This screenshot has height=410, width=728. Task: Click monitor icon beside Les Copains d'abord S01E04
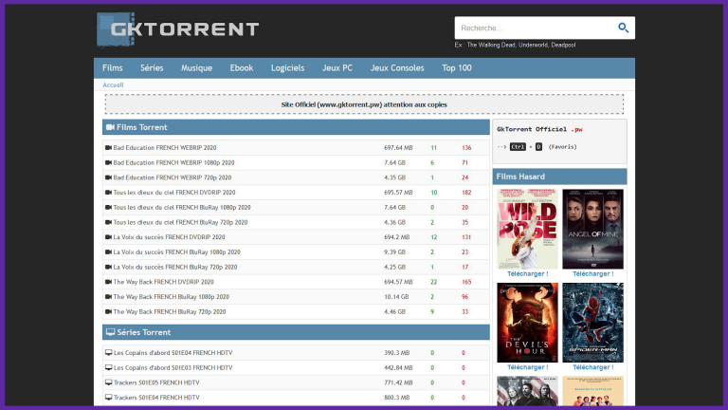point(109,352)
